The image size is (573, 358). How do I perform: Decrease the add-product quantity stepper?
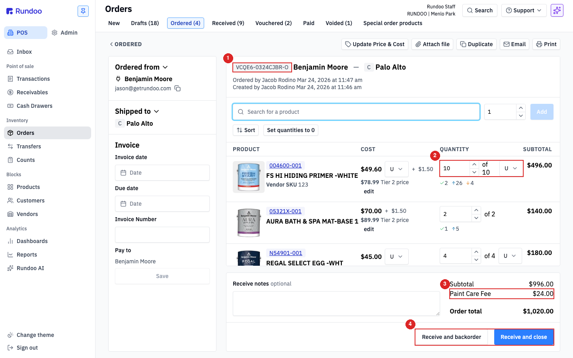[520, 116]
